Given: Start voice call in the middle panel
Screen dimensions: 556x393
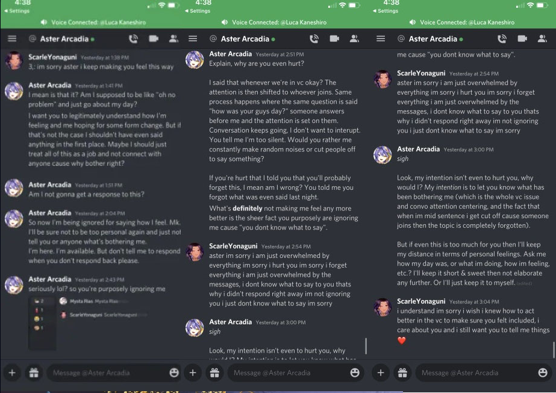Looking at the screenshot, I should pos(314,39).
